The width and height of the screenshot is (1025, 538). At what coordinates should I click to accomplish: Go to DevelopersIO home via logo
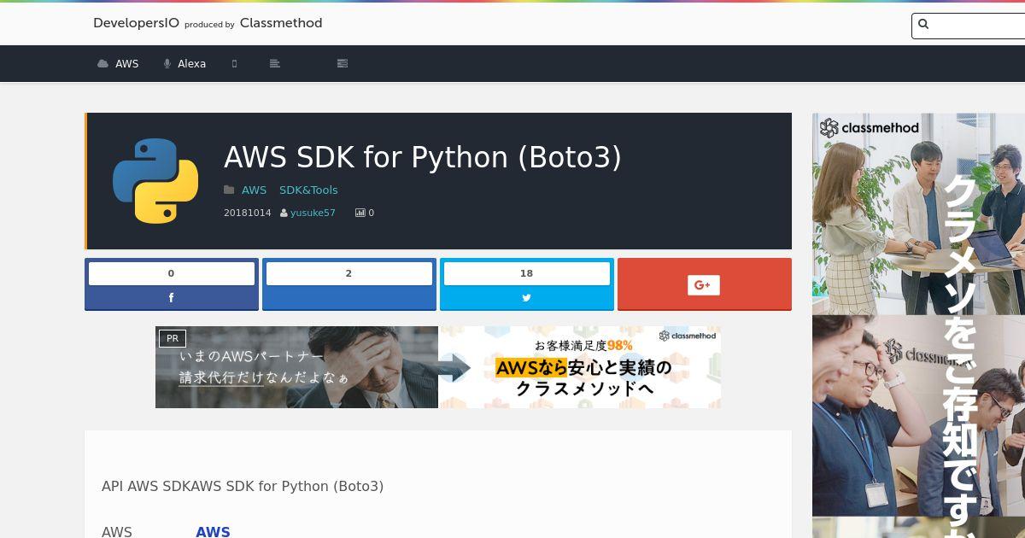click(136, 23)
